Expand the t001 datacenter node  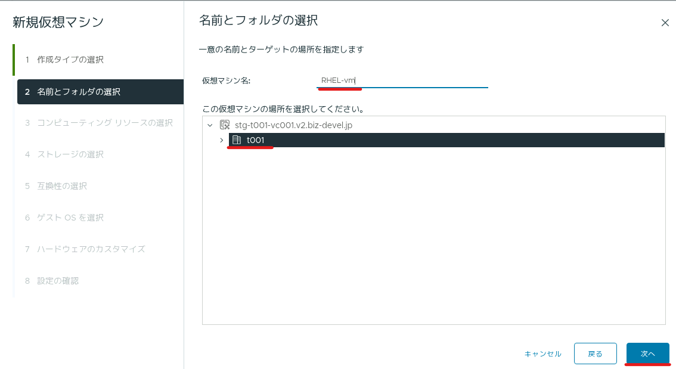222,140
